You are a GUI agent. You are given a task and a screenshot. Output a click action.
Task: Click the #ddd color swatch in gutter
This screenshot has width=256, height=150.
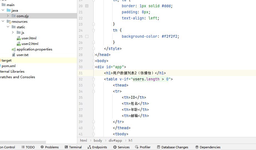click(x=87, y=6)
